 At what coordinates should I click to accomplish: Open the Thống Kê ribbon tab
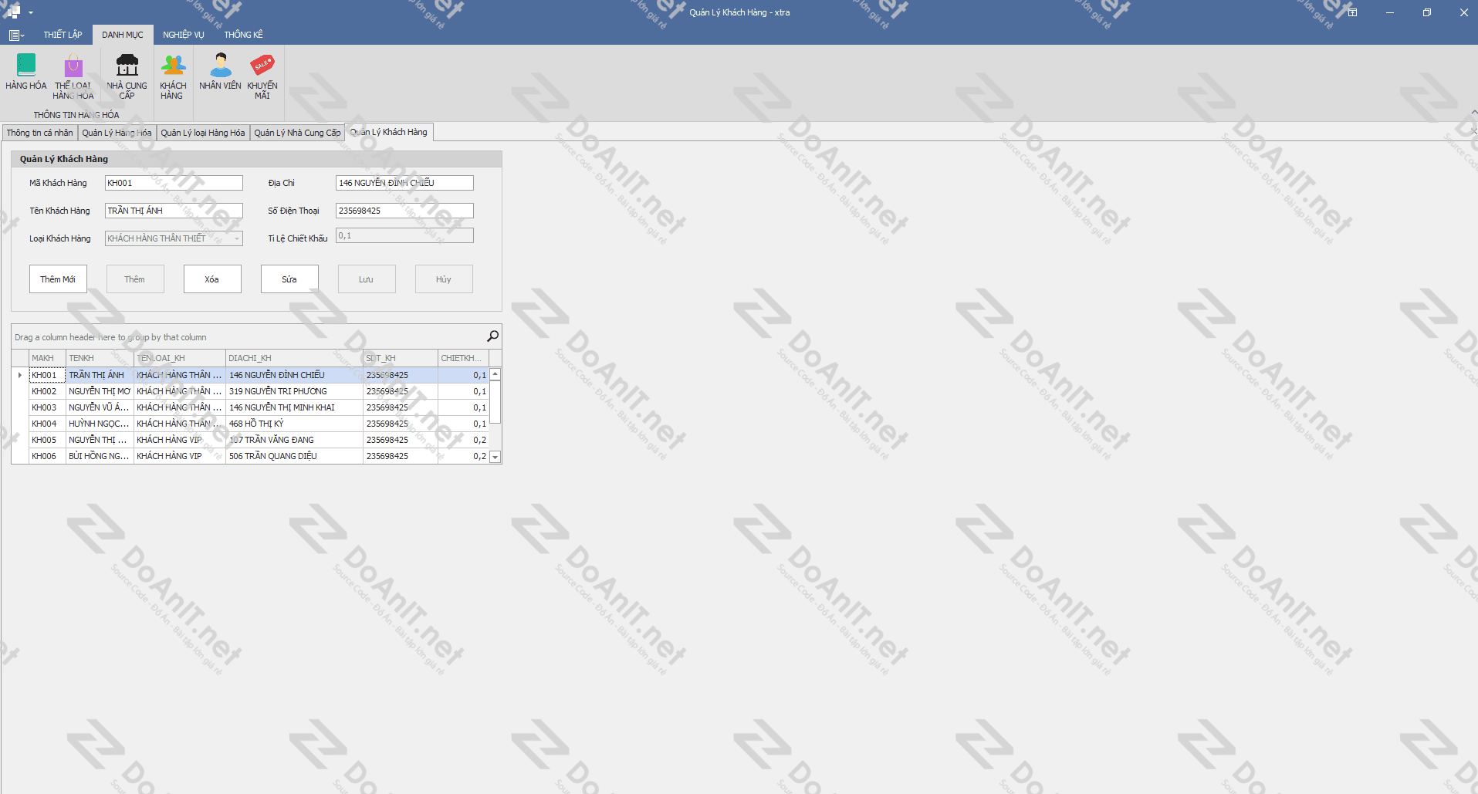coord(244,35)
